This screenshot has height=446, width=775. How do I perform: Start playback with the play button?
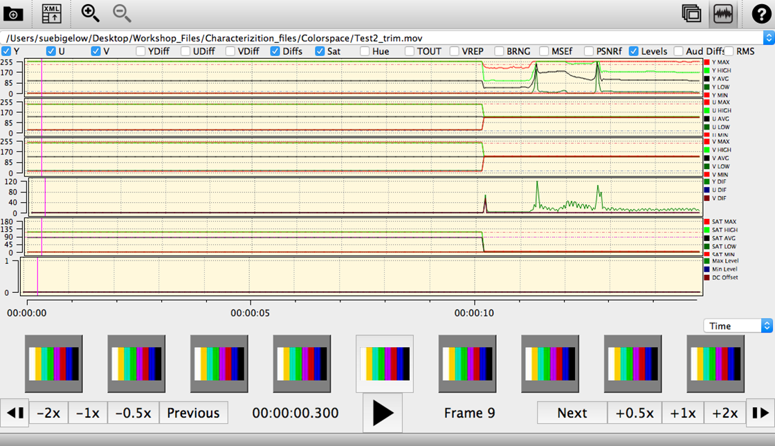383,413
